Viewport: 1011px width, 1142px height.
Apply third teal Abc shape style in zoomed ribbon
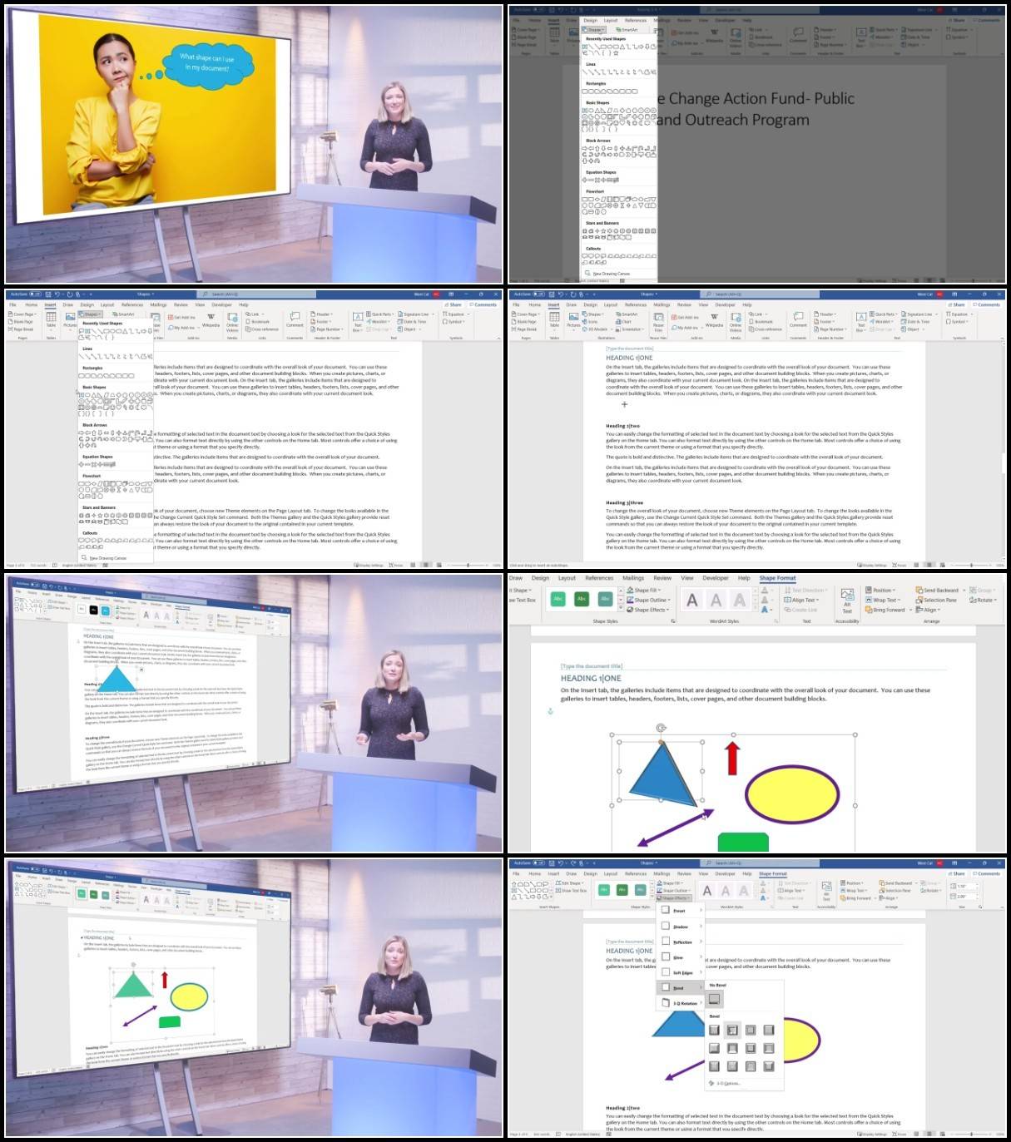(605, 599)
